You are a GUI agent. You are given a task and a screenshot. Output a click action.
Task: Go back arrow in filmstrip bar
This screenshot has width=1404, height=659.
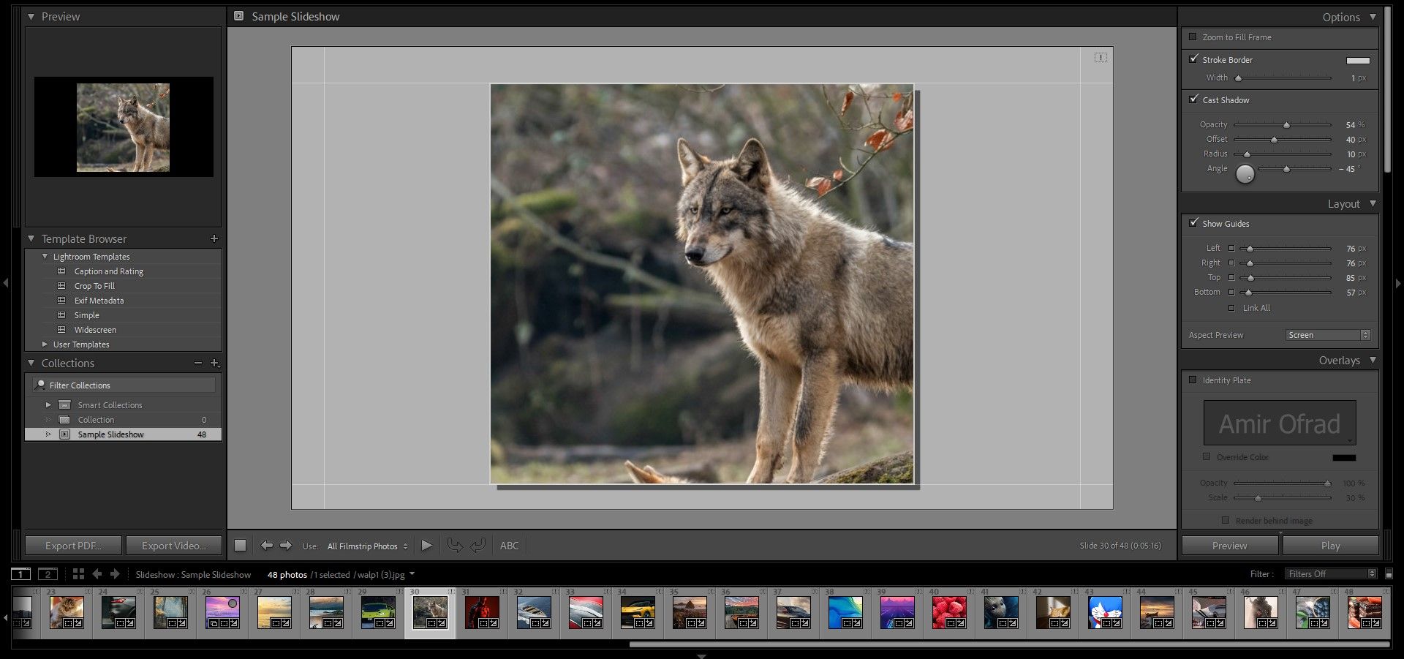[97, 574]
